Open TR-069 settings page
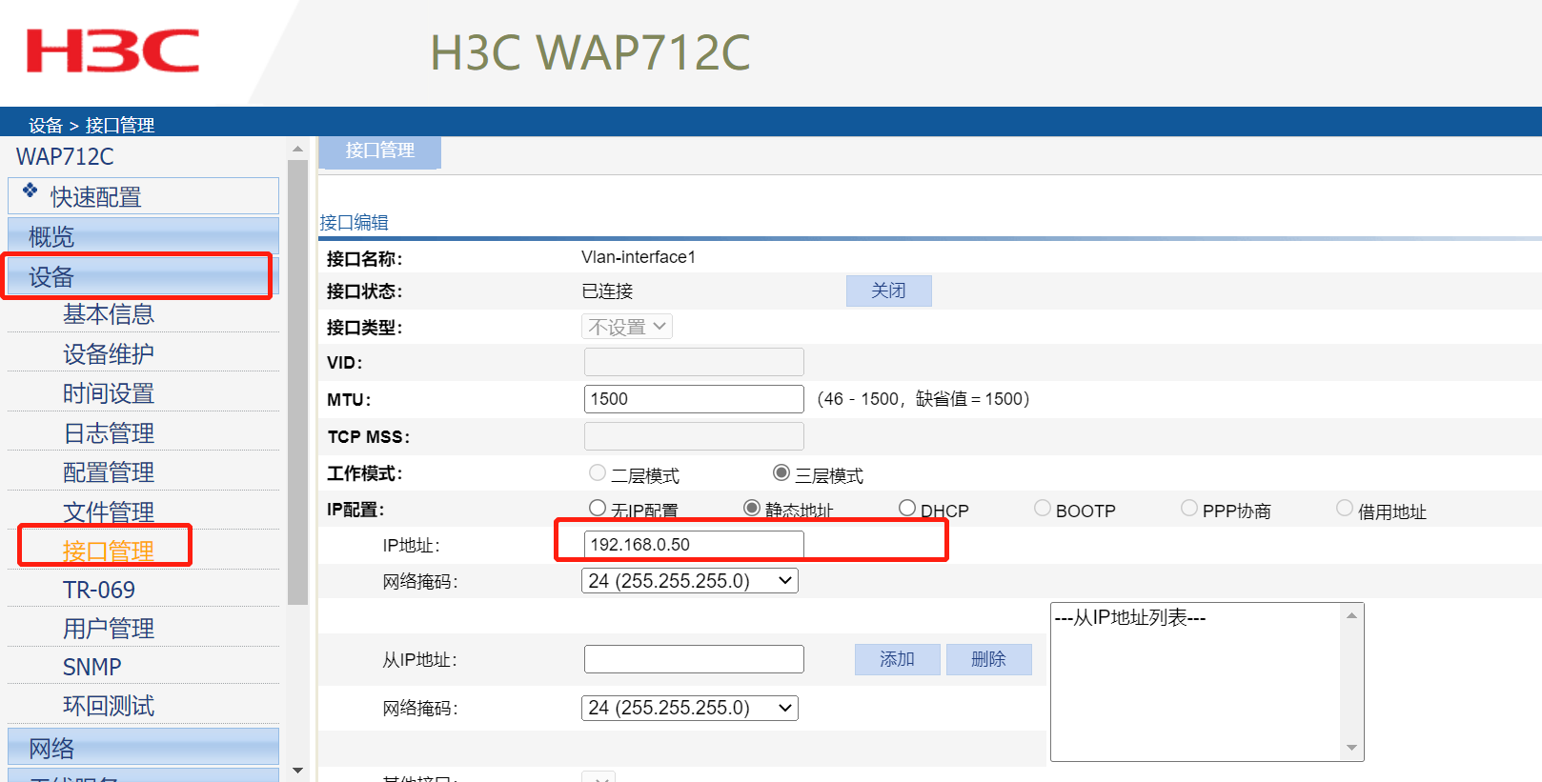The image size is (1542, 782). [x=99, y=590]
